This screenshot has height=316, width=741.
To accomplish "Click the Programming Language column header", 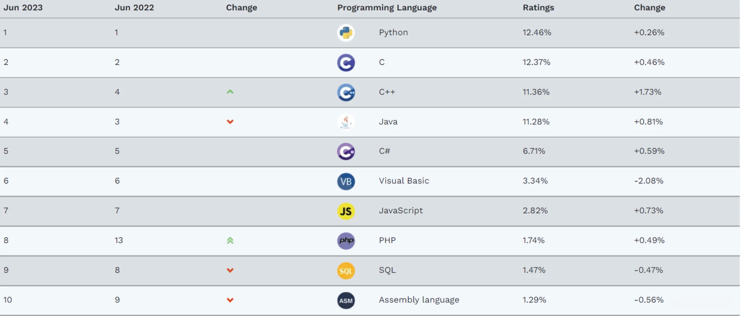I will point(387,8).
